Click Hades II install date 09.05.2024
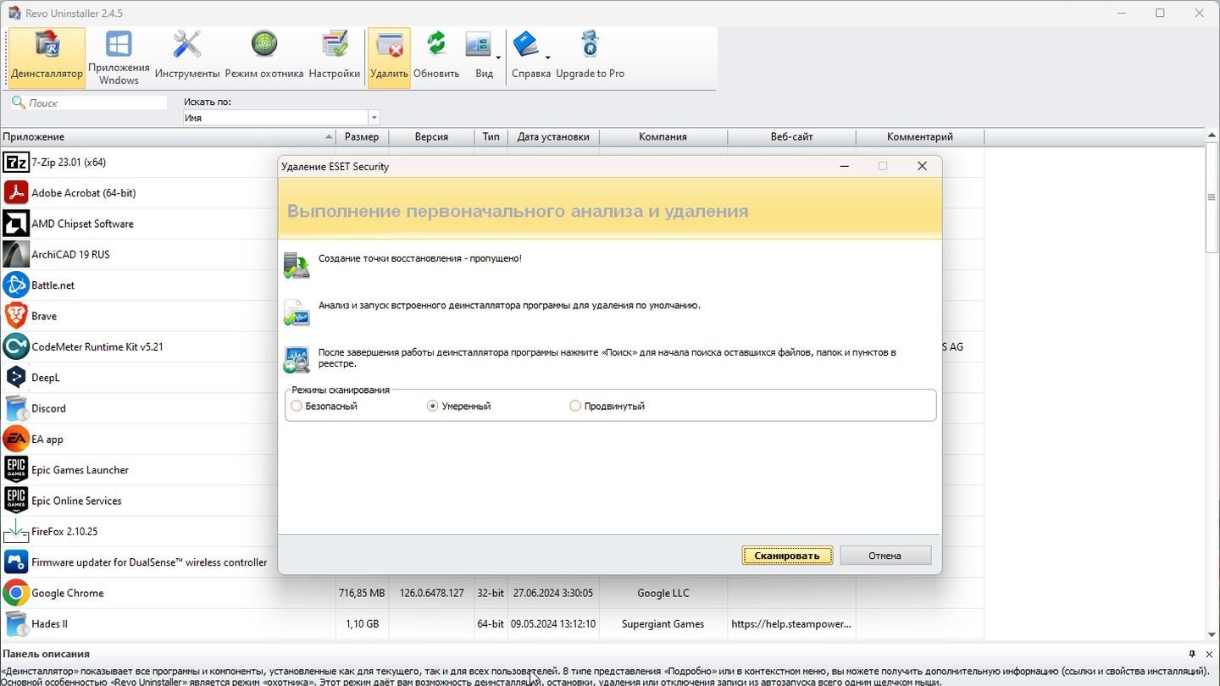 553,624
